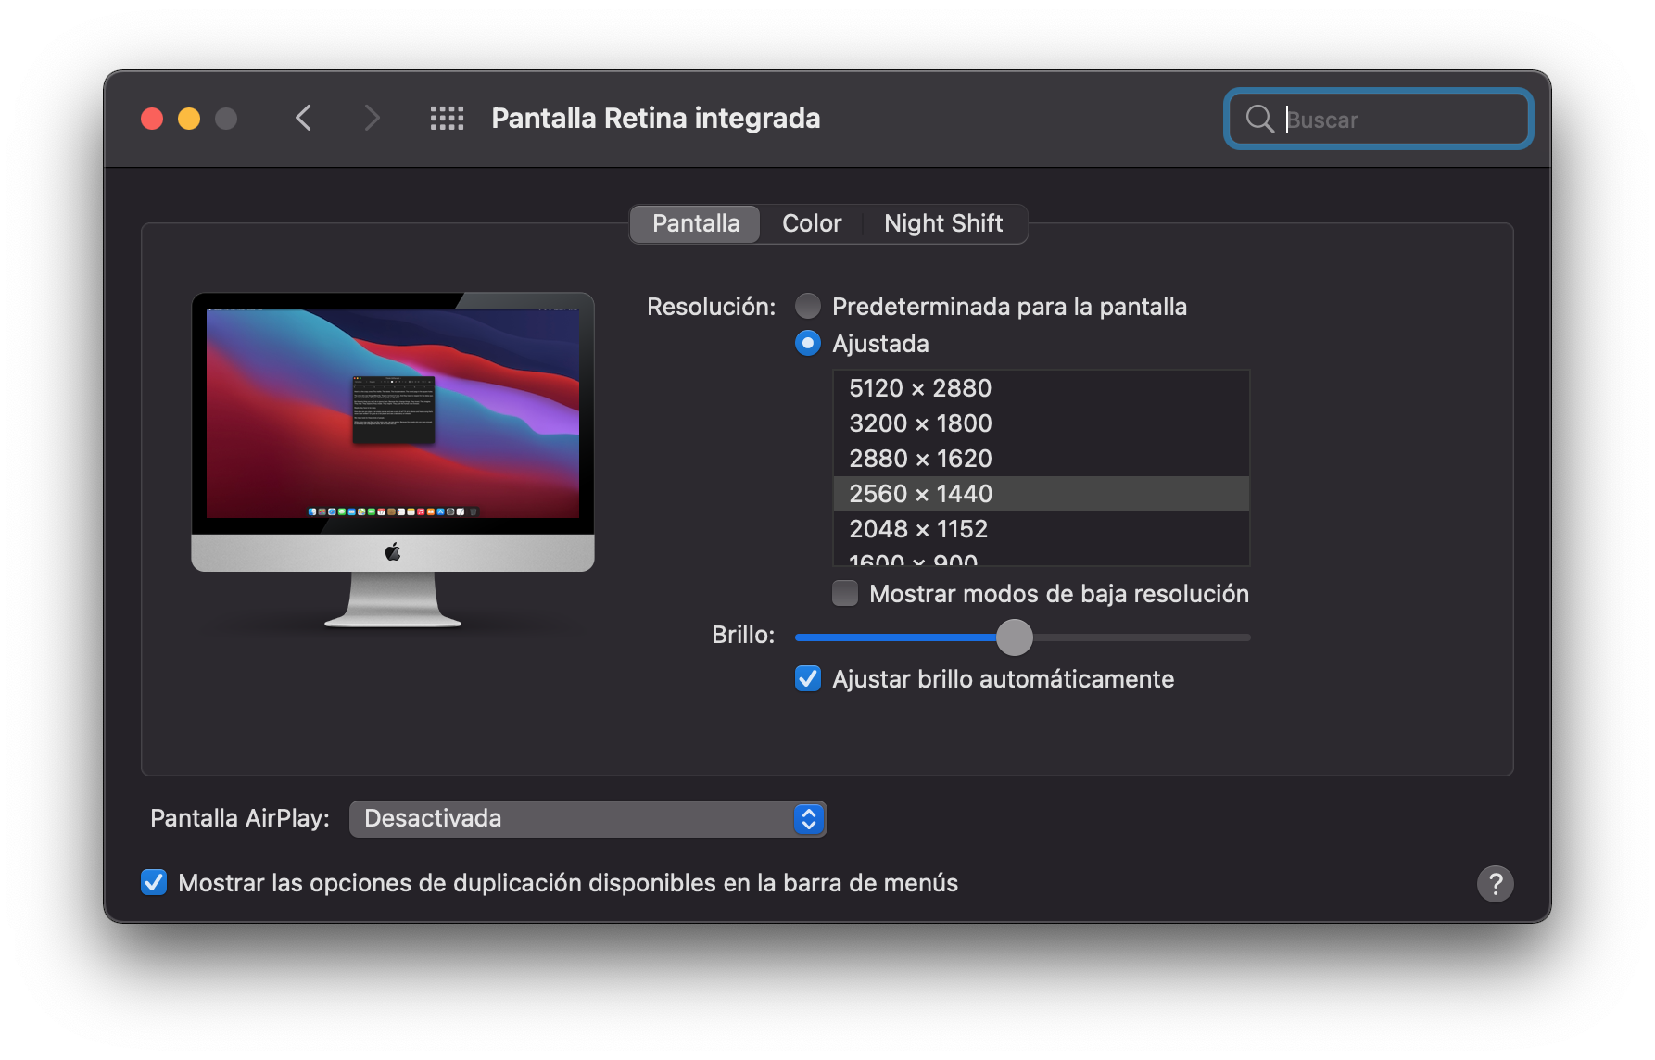Click the Brillo brightness slider handle

coord(1015,637)
